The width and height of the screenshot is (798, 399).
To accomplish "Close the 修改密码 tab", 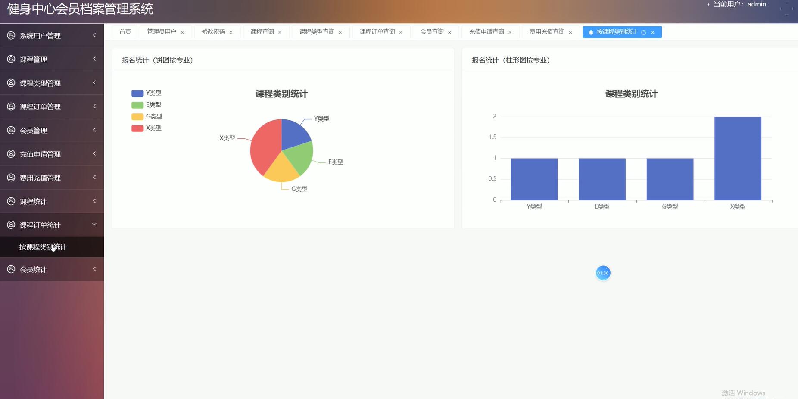I will point(231,32).
